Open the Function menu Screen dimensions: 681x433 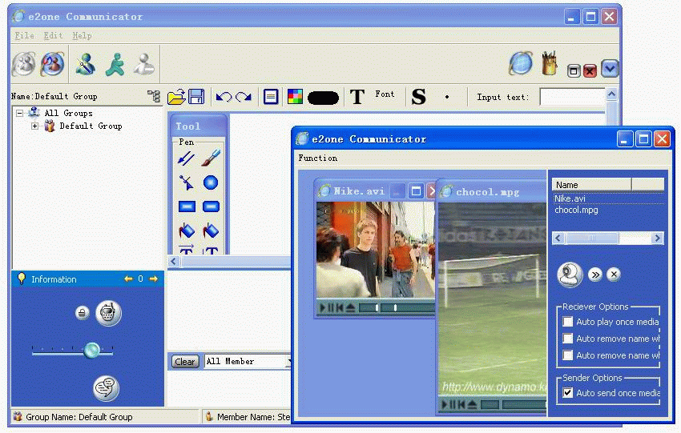(x=317, y=158)
